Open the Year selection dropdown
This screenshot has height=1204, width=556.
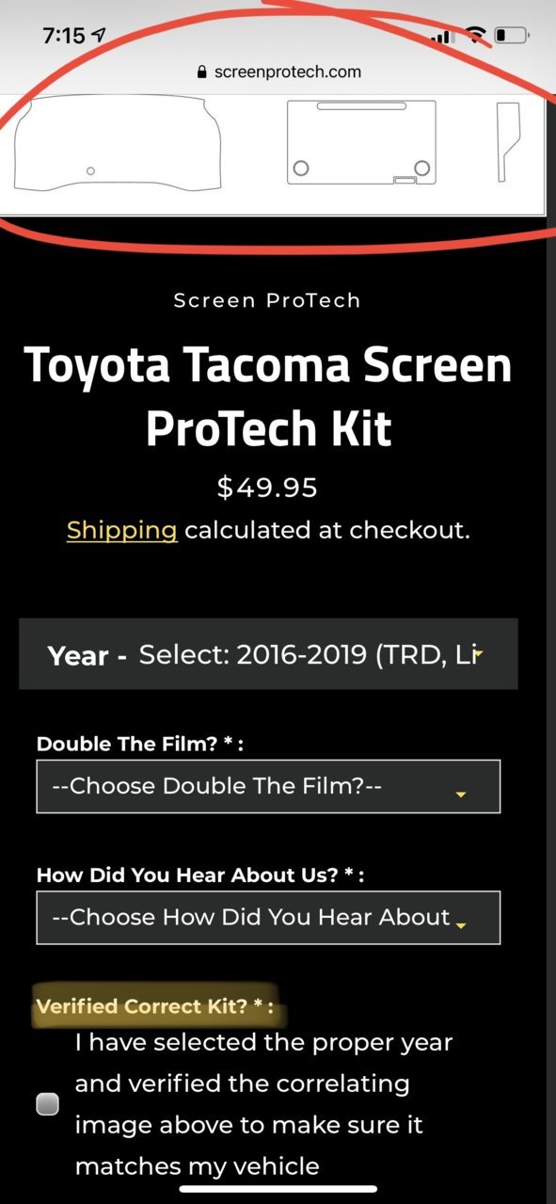click(x=268, y=654)
